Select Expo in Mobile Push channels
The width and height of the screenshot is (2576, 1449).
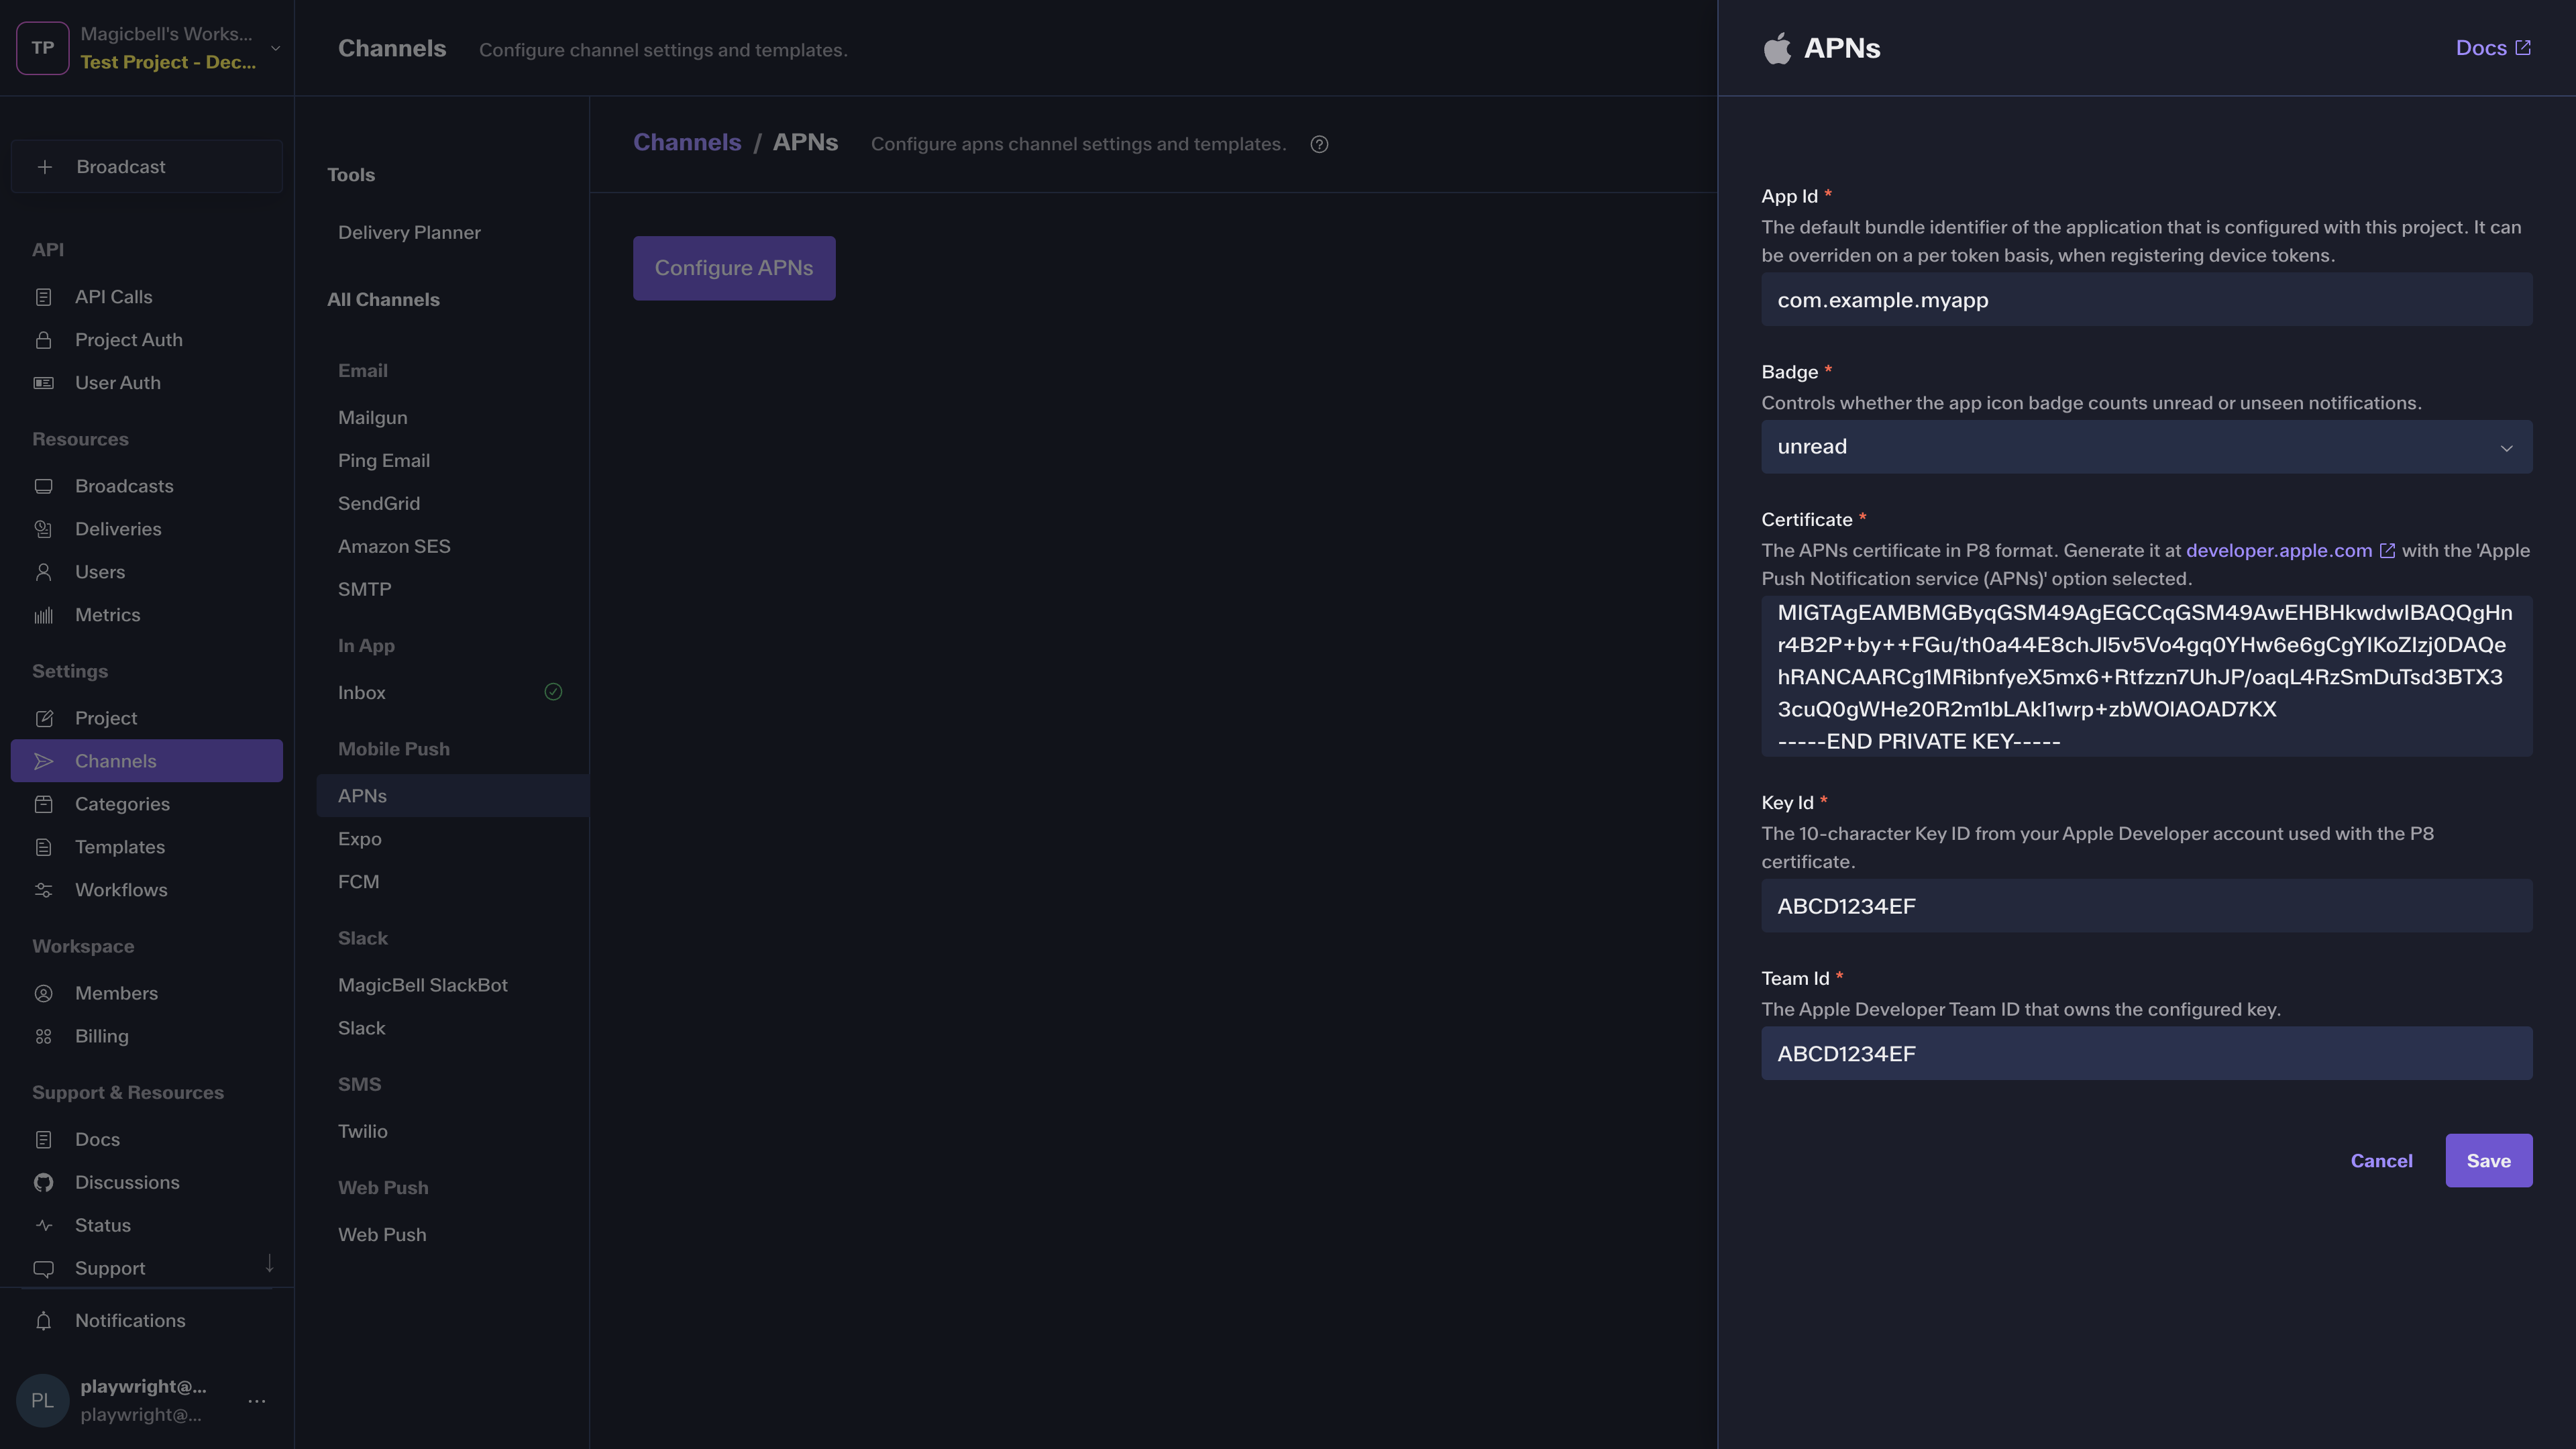coord(360,839)
